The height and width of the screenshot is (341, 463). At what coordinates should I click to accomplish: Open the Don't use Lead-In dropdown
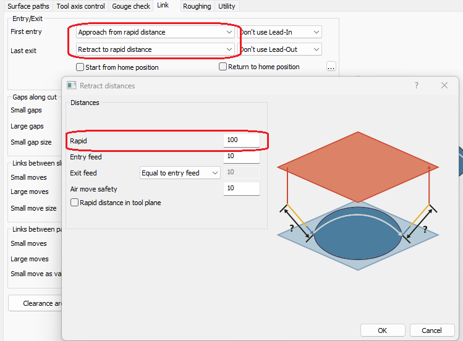tap(281, 32)
